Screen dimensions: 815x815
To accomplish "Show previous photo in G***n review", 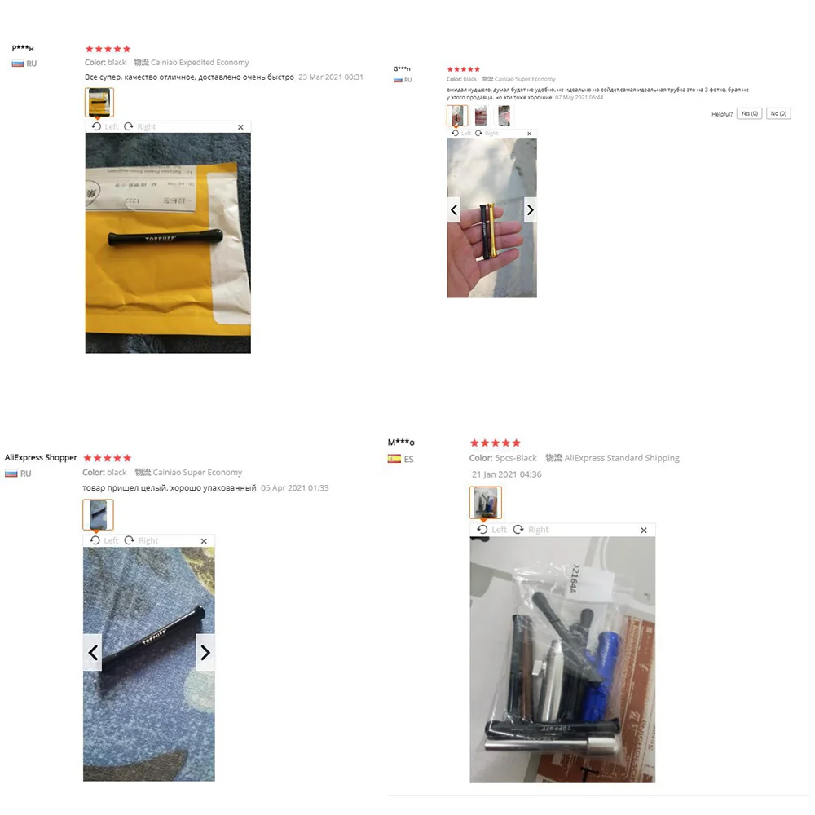I will 454,209.
